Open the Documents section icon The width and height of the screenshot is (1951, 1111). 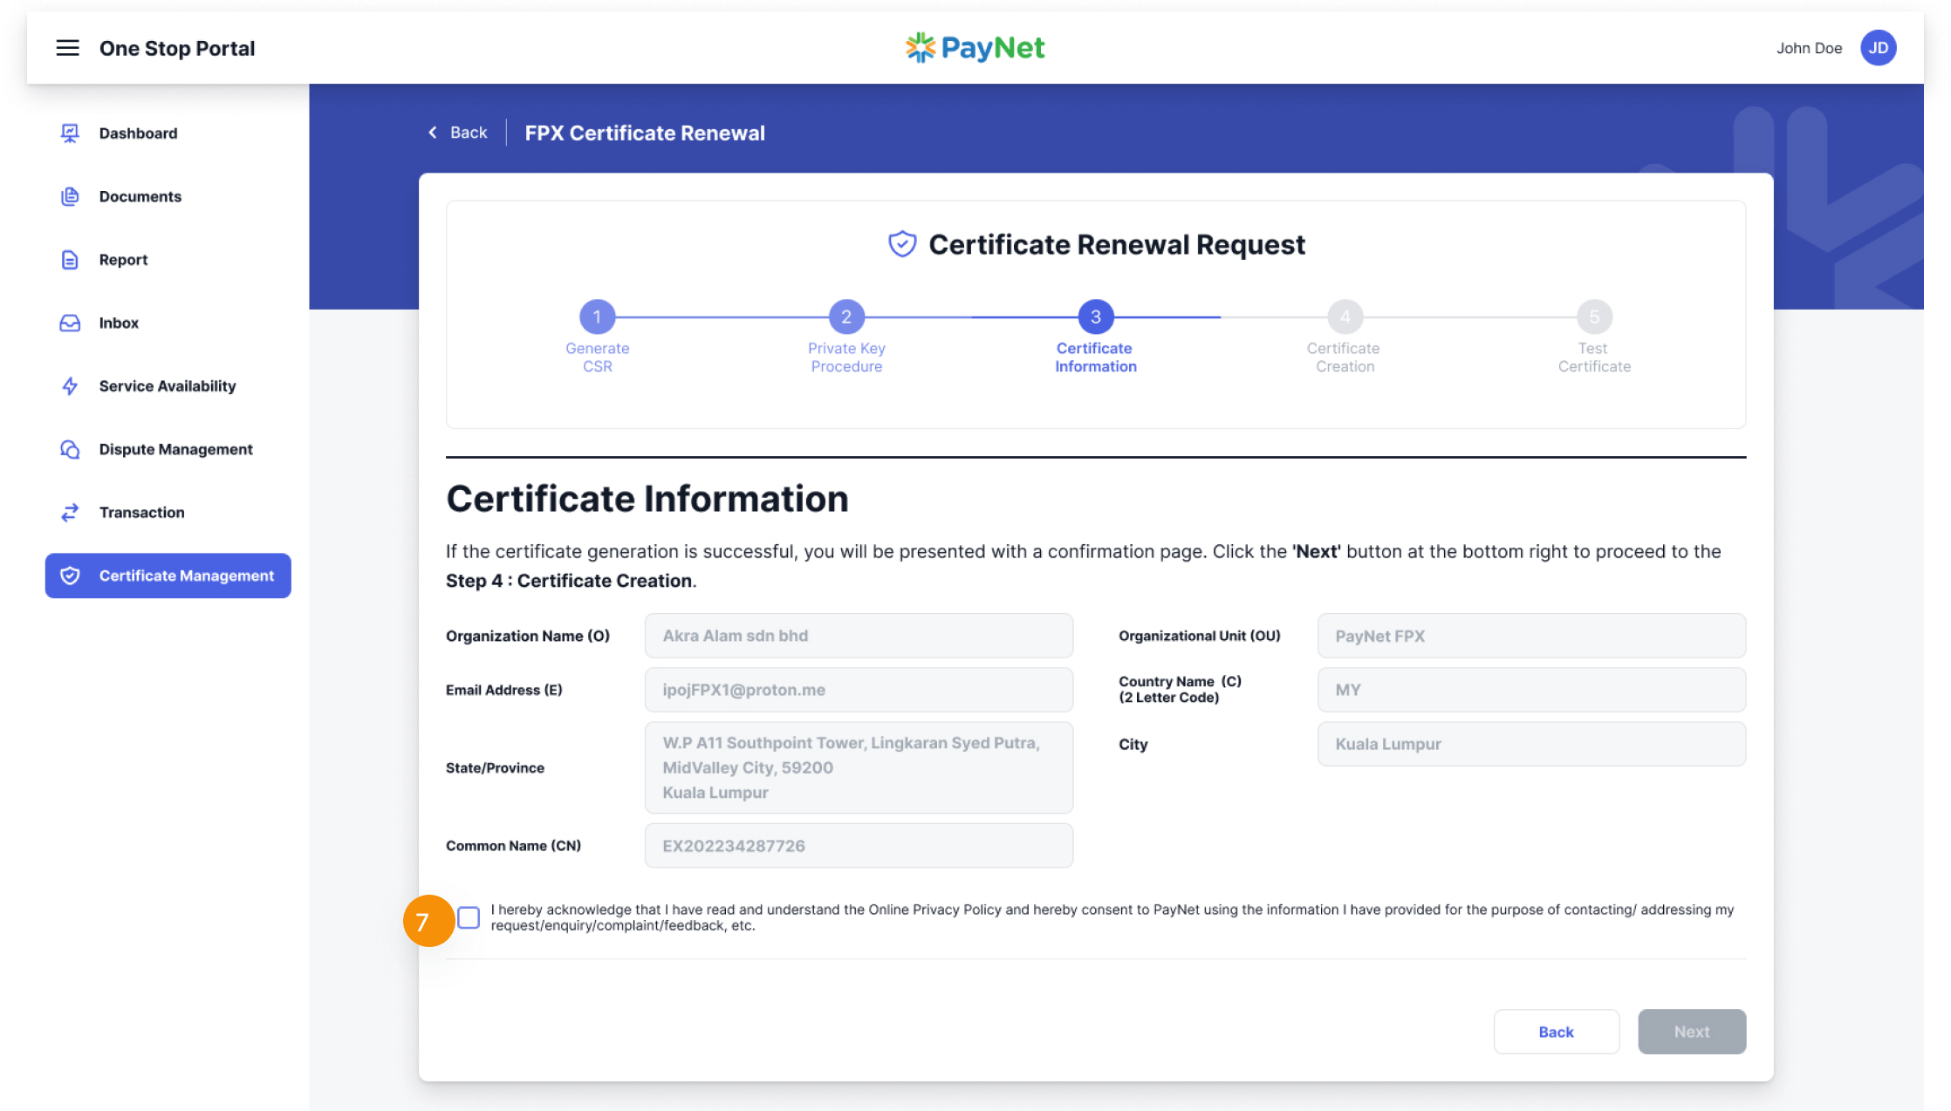point(70,196)
